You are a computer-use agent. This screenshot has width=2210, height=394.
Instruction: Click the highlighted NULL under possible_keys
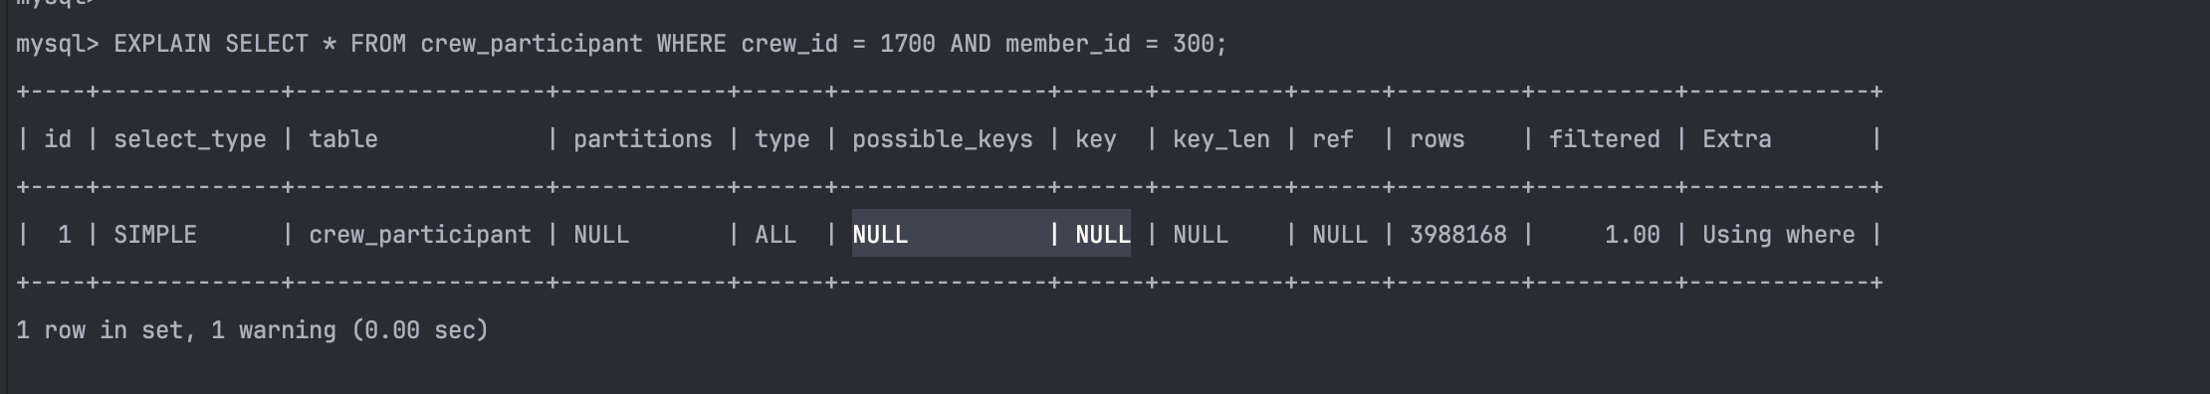(880, 235)
